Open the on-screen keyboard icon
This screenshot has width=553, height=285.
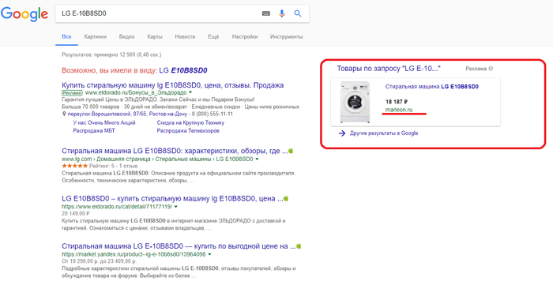(266, 13)
